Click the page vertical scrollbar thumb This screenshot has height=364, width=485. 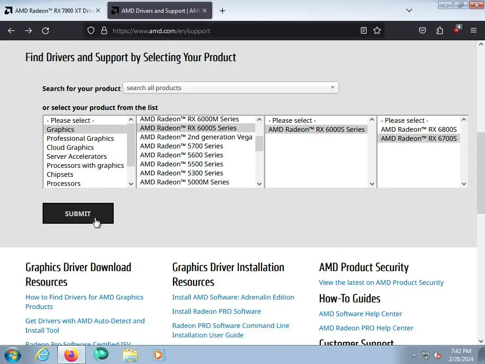[481, 173]
